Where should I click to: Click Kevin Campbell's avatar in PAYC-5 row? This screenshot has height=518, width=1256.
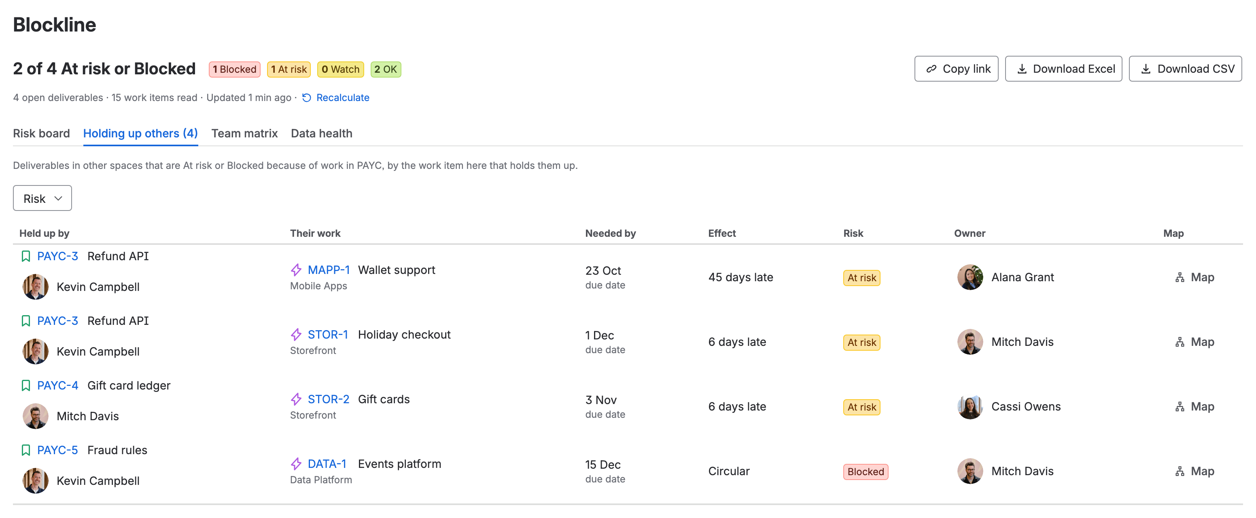coord(35,480)
